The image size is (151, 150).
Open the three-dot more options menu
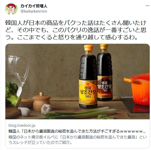click(147, 6)
